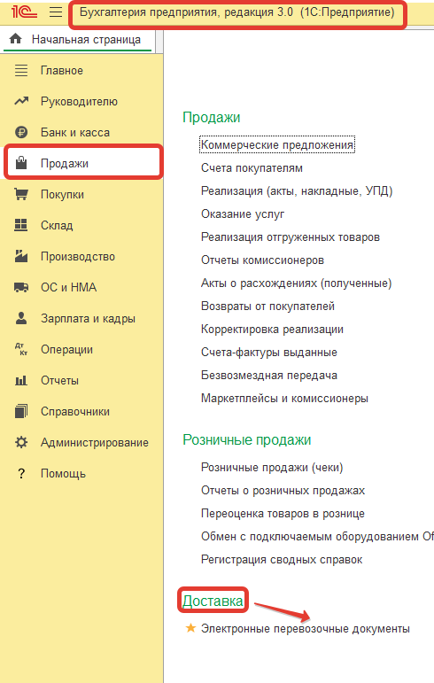Click the ruble coin icon for Банк и касса
The width and height of the screenshot is (434, 683).
[21, 132]
